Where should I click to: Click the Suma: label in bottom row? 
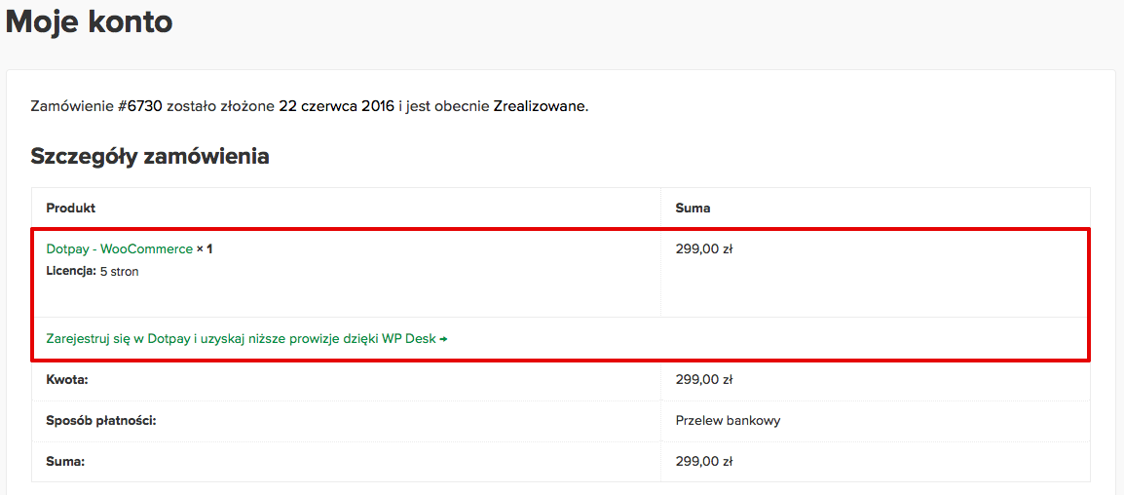coord(65,461)
